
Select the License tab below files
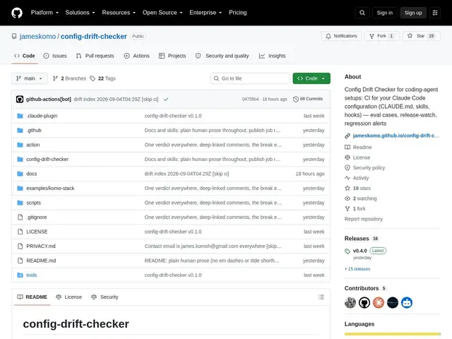point(69,297)
